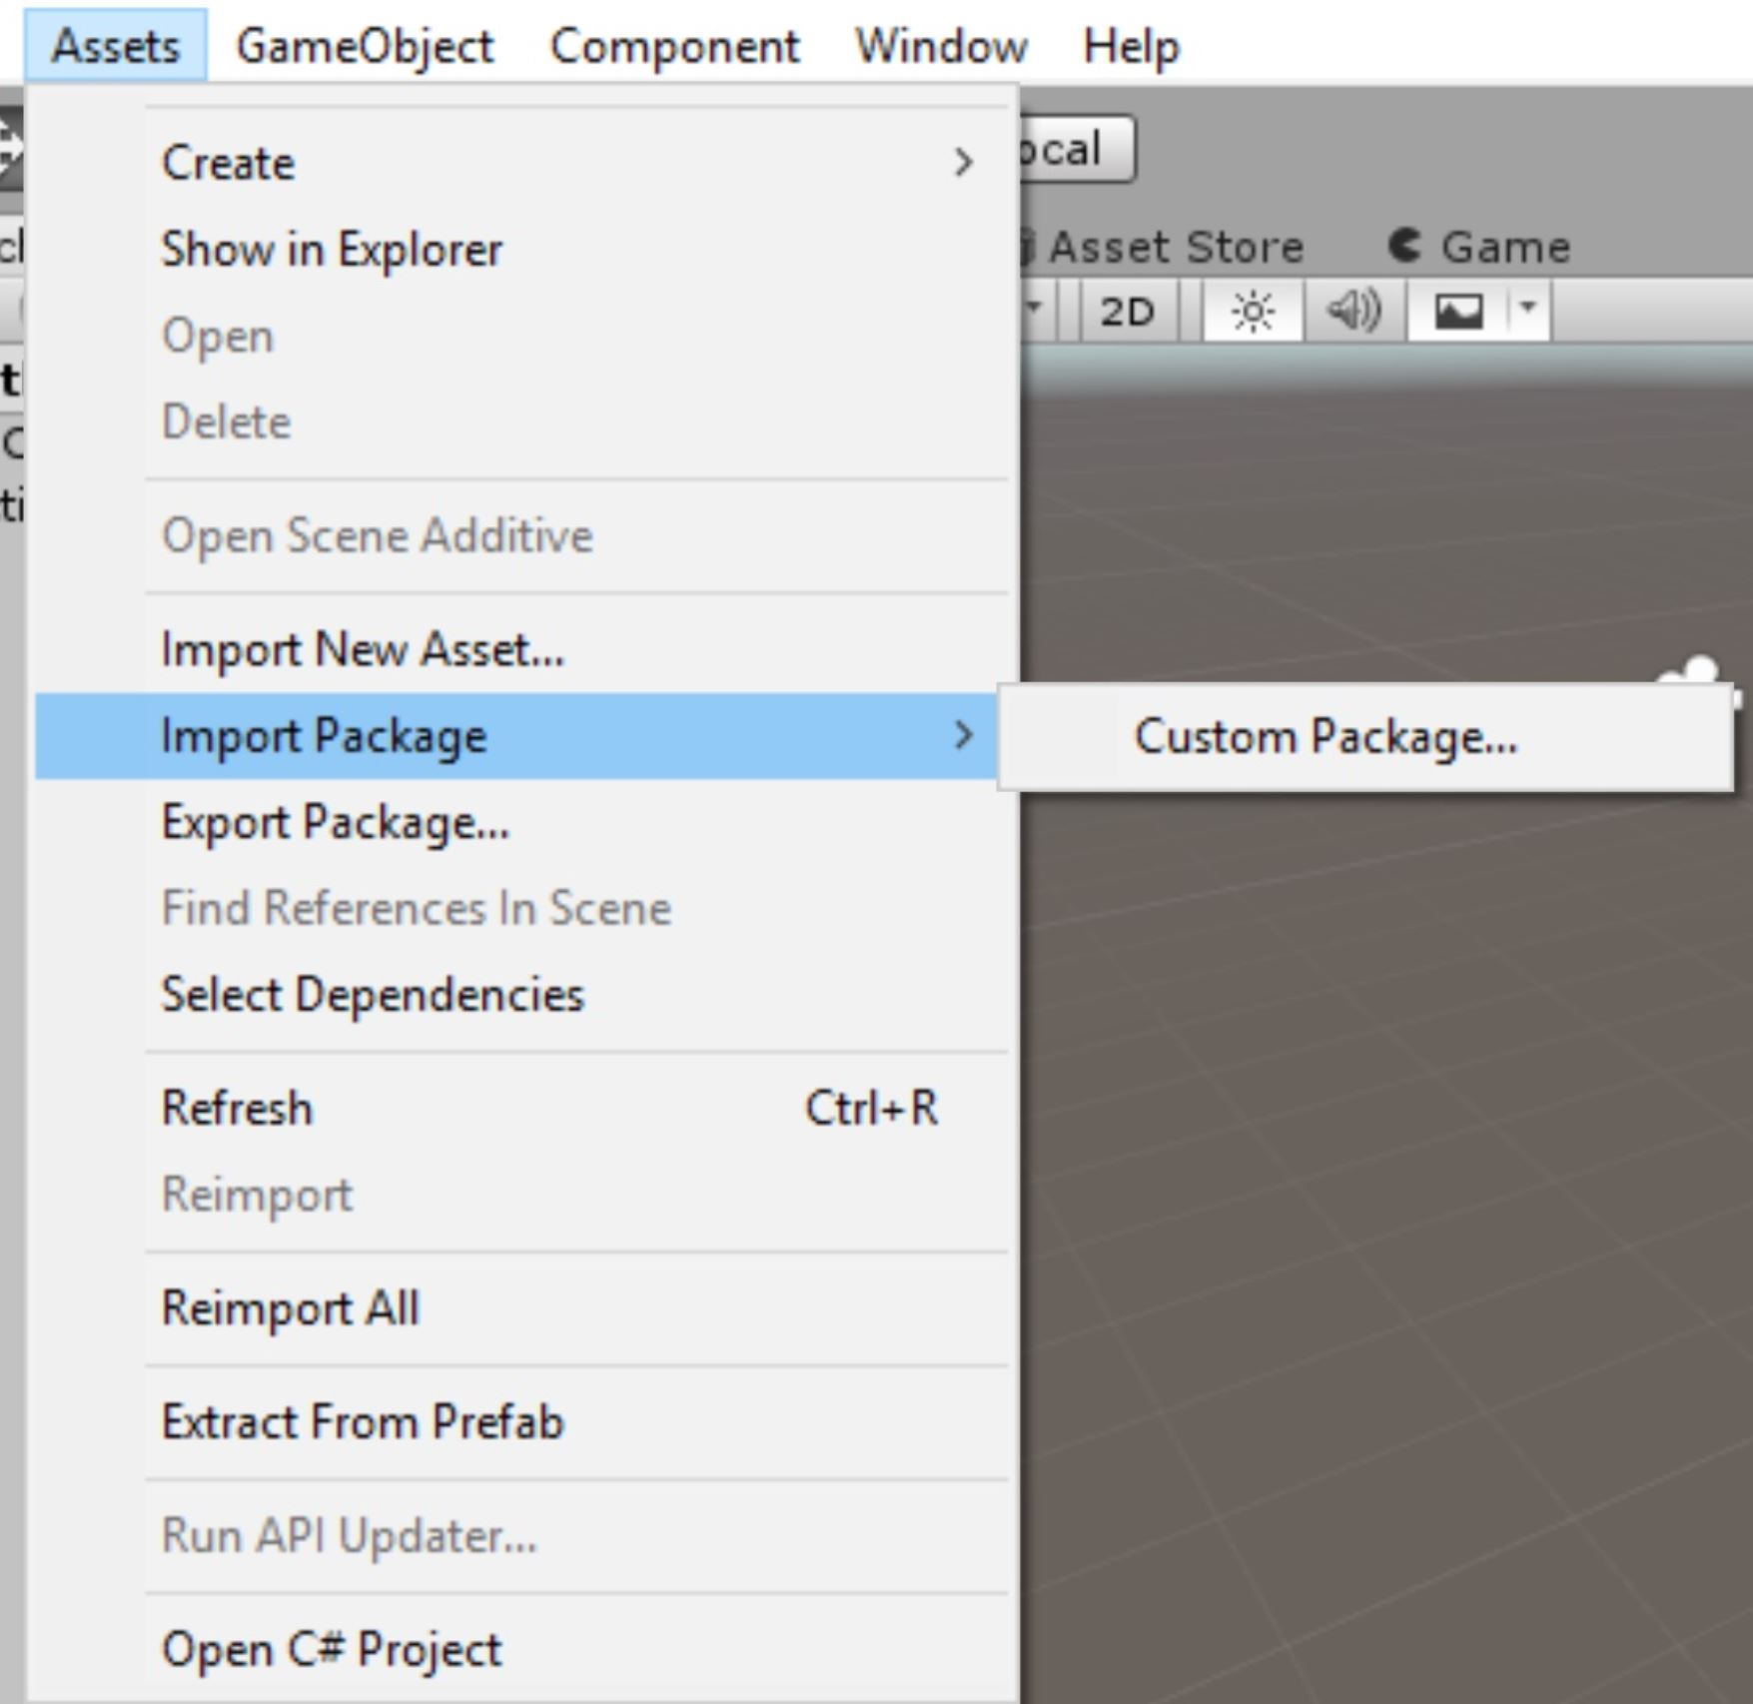Refresh the assets via Refresh entry
1753x1704 pixels.
238,1109
